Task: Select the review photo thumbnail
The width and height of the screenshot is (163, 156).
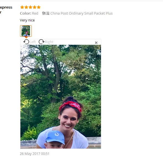Action: pos(26,31)
